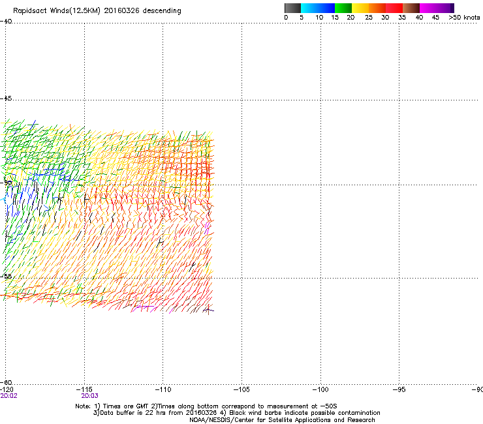The image size is (483, 424).
Task: Click the '-50' latitude axis label
Action: click(6, 183)
